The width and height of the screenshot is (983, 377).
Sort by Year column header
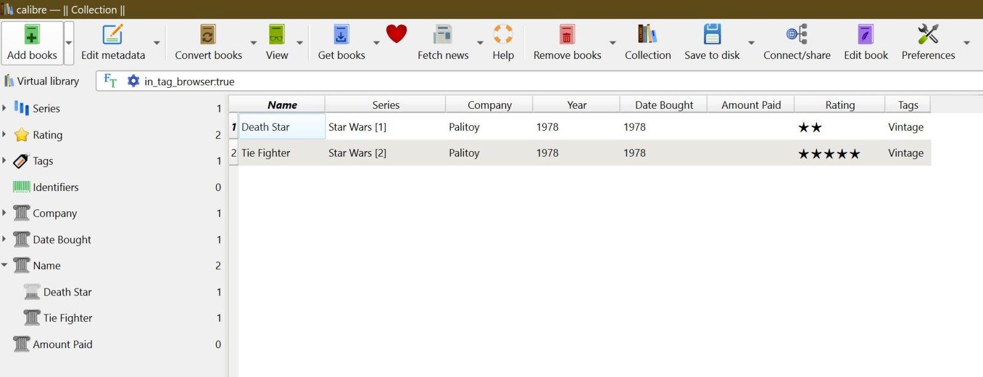pos(576,105)
